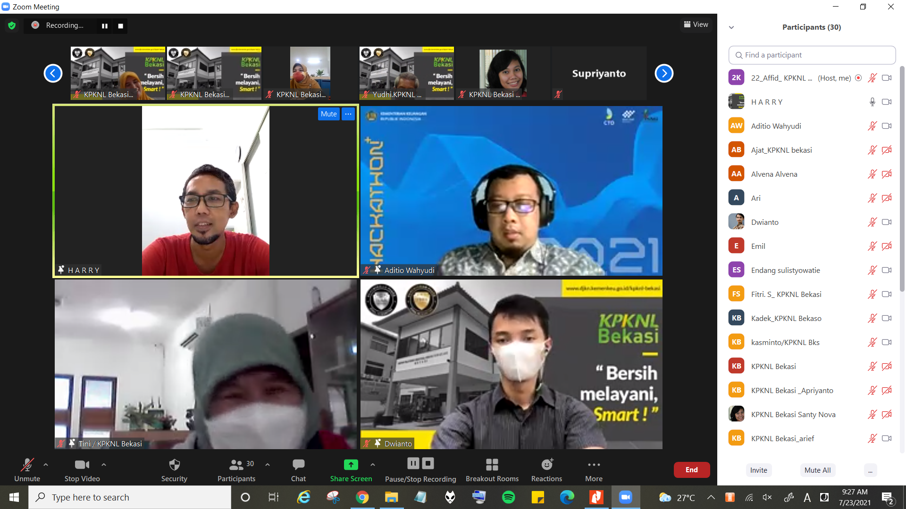Open the View layout menu

(696, 25)
